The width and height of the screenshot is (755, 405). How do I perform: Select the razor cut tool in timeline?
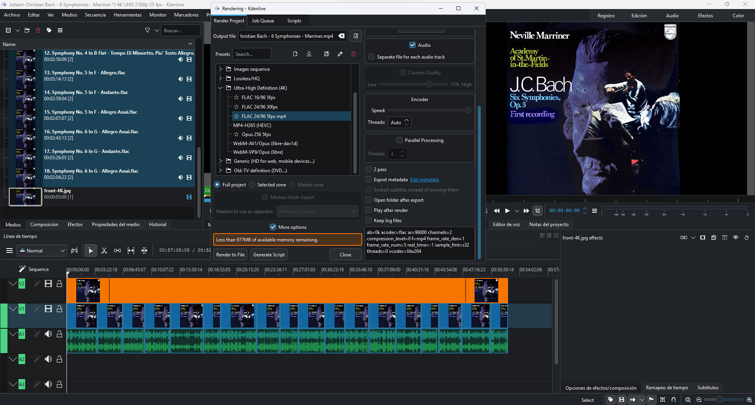click(104, 250)
